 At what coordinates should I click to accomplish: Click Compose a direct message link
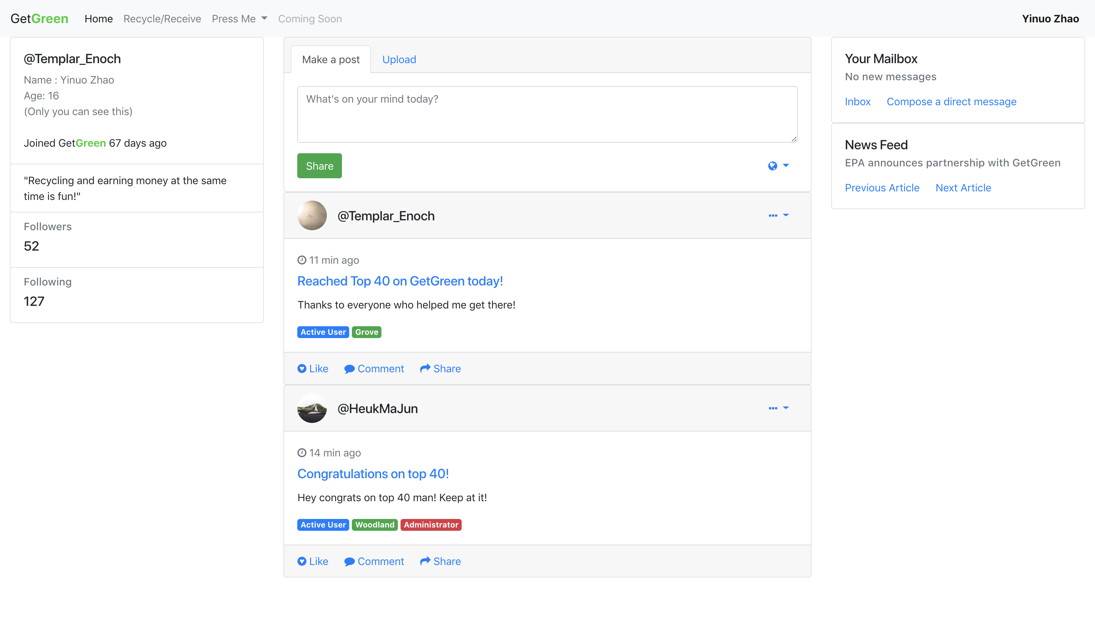(x=951, y=102)
